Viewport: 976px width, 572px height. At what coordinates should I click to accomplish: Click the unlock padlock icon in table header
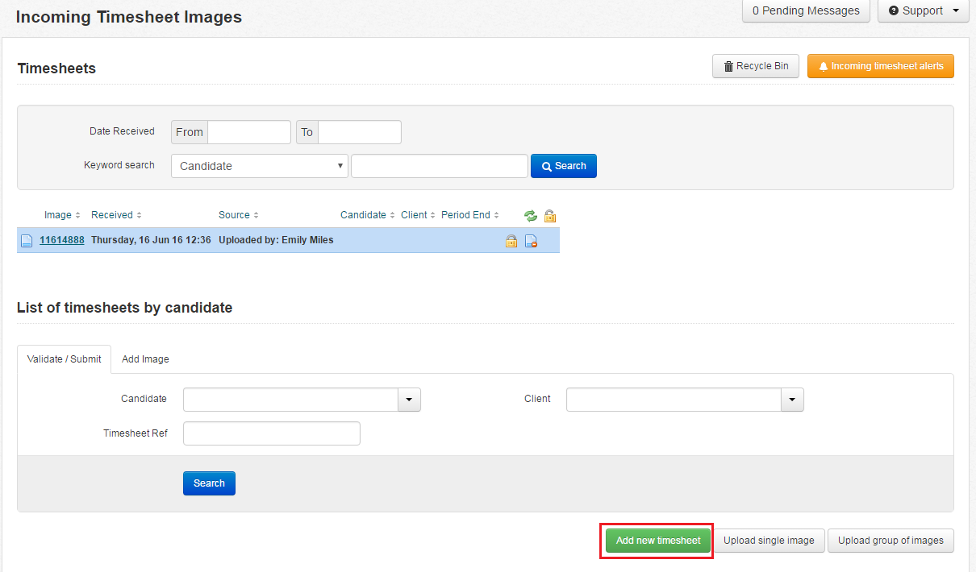(550, 215)
